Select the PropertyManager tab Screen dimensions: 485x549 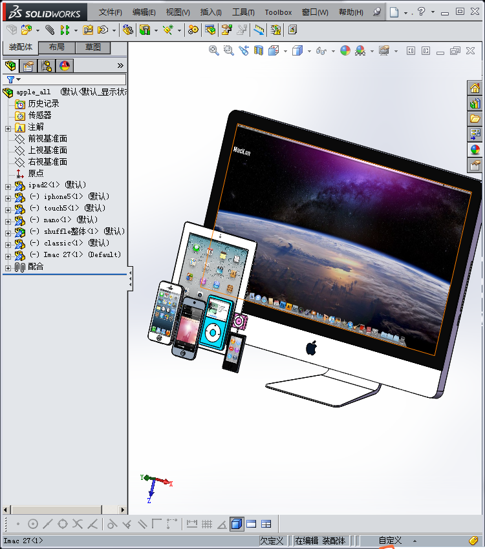coord(28,66)
